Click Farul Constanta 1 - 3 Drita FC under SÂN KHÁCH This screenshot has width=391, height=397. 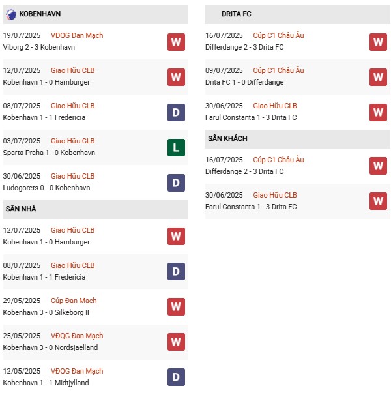click(250, 207)
